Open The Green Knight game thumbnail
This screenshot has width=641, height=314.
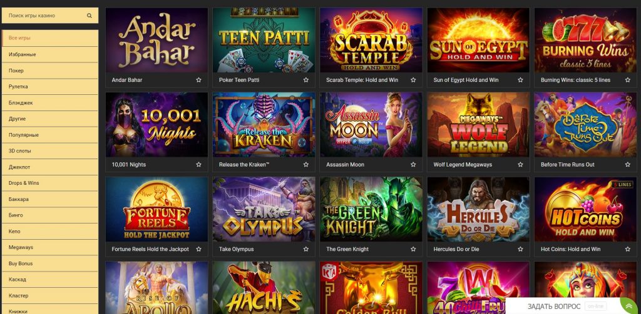371,209
